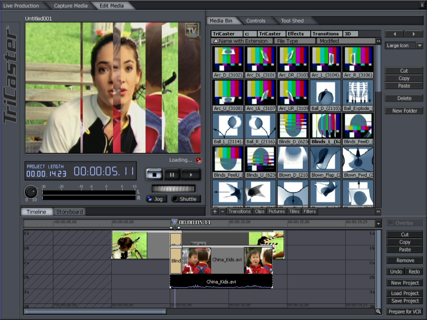Select the Arc_R_(3106) transition thumbnail
This screenshot has width=427, height=320.
click(x=358, y=62)
